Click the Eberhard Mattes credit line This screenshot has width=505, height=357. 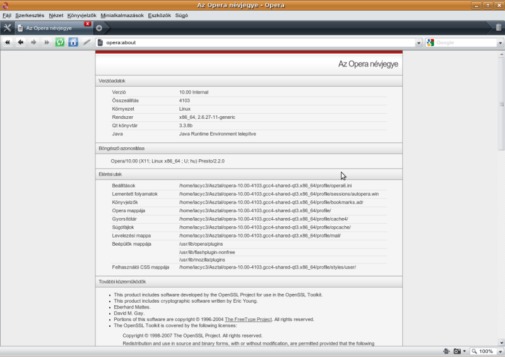[132, 307]
